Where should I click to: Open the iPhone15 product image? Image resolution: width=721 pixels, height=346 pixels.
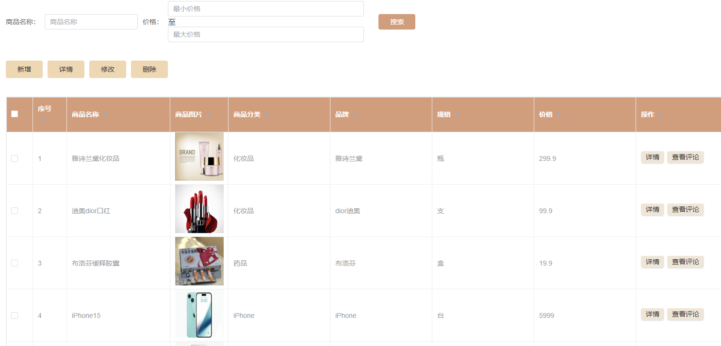199,314
